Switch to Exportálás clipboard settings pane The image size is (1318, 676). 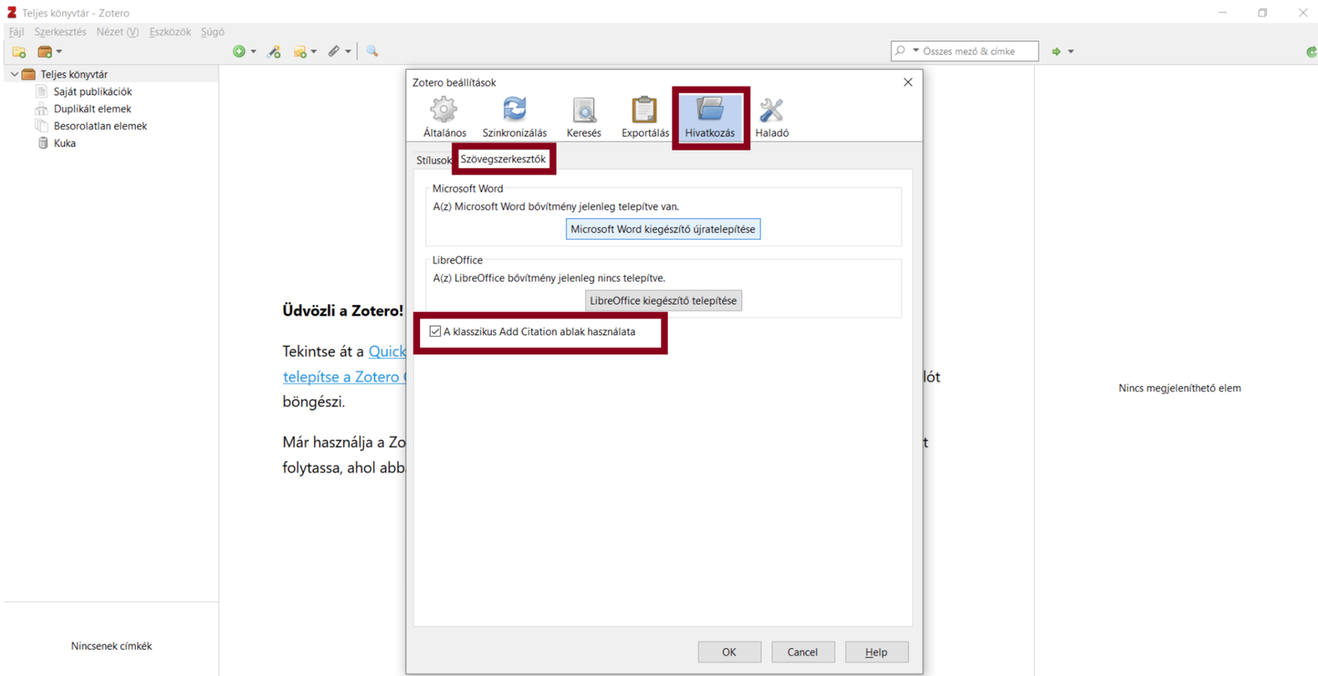pyautogui.click(x=645, y=117)
